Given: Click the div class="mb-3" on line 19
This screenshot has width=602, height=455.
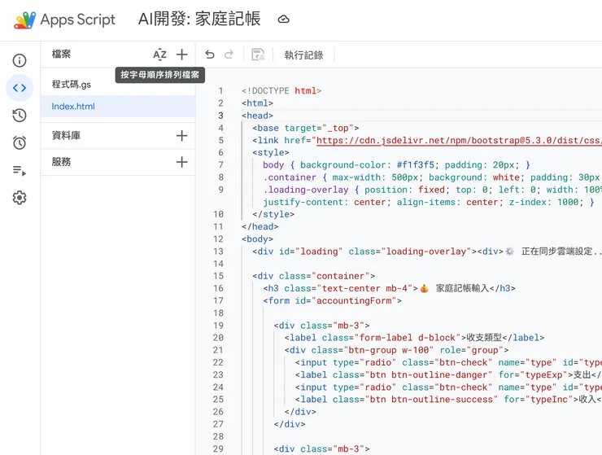Looking at the screenshot, I should 321,326.
